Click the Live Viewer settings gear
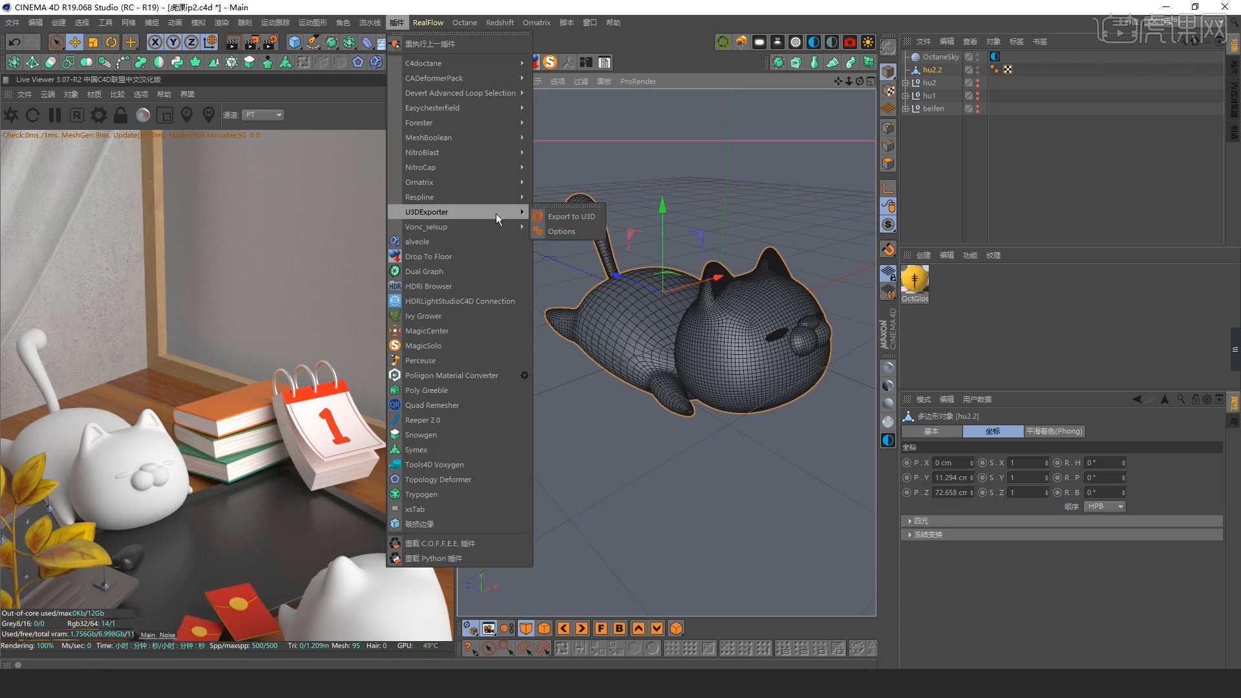 click(x=98, y=115)
